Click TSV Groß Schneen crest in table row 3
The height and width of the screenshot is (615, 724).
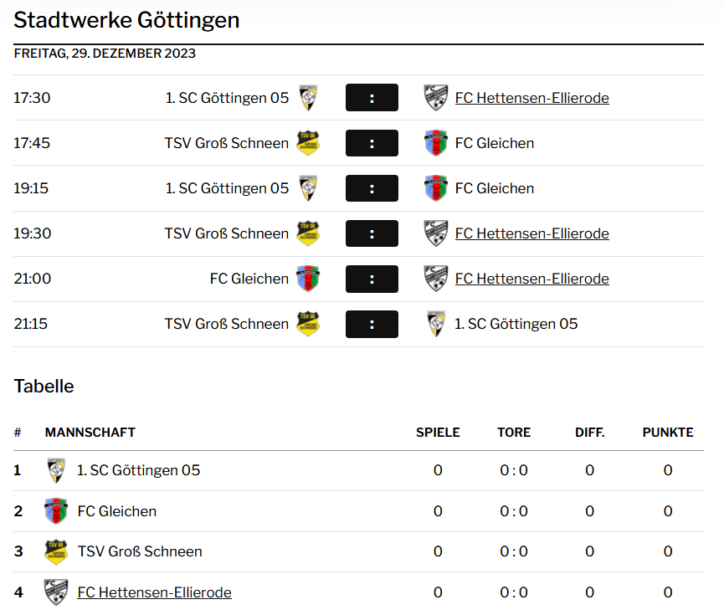[56, 551]
